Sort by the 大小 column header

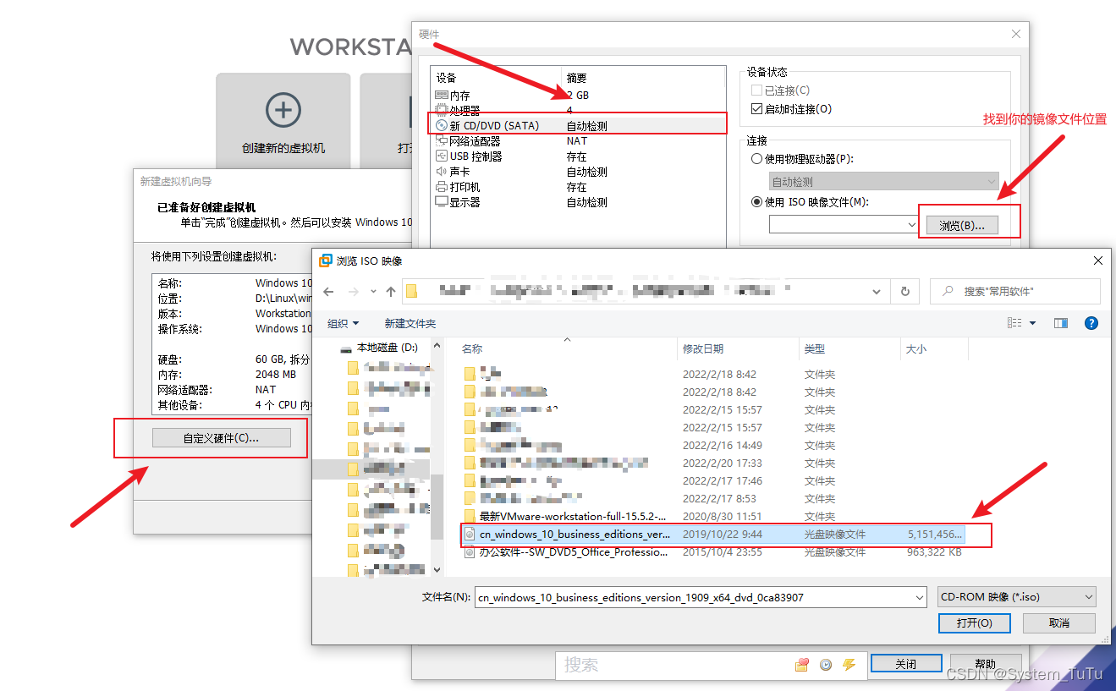tap(916, 348)
